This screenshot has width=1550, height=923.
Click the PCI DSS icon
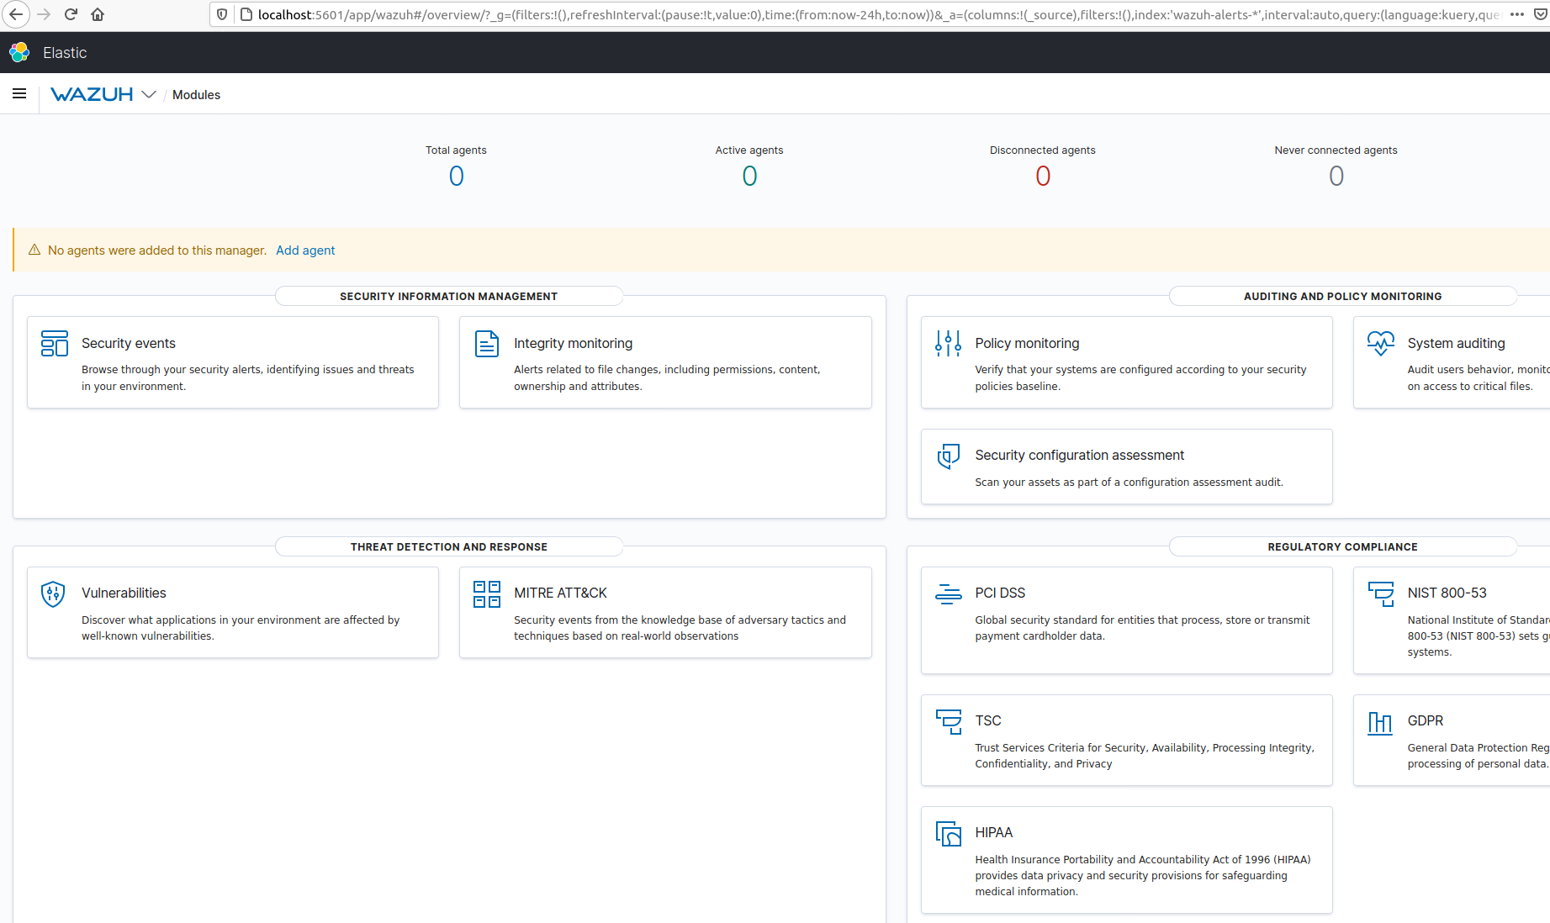[948, 593]
